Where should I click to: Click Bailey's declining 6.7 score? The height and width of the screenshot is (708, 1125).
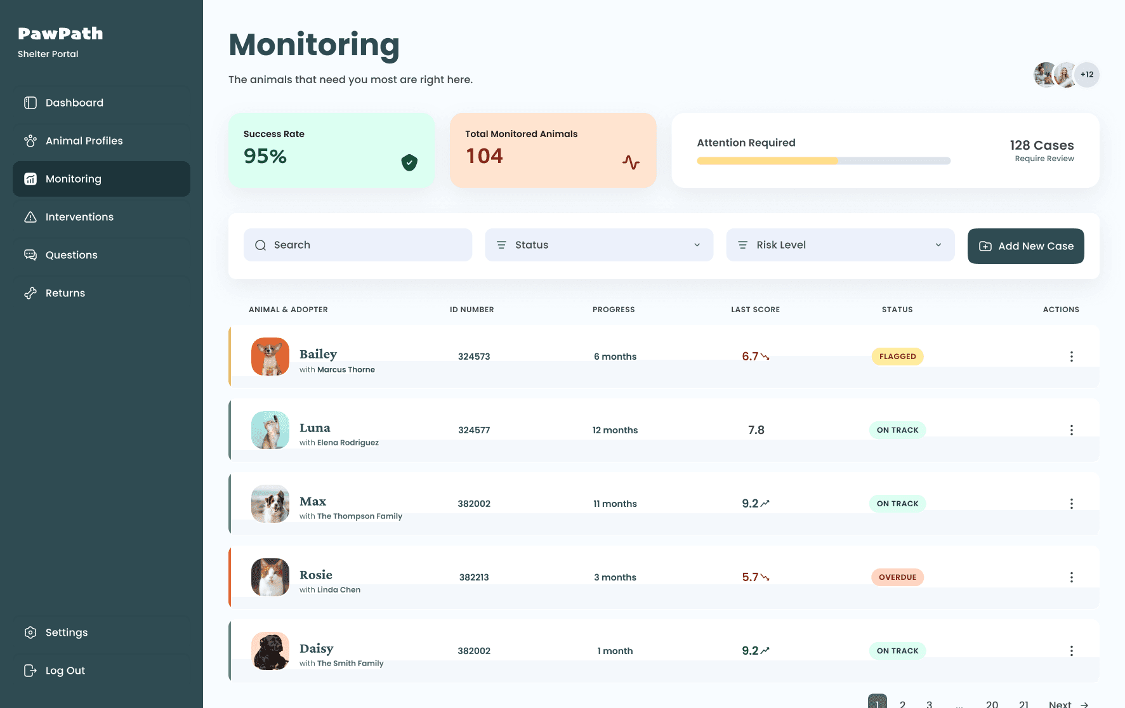[x=756, y=357]
